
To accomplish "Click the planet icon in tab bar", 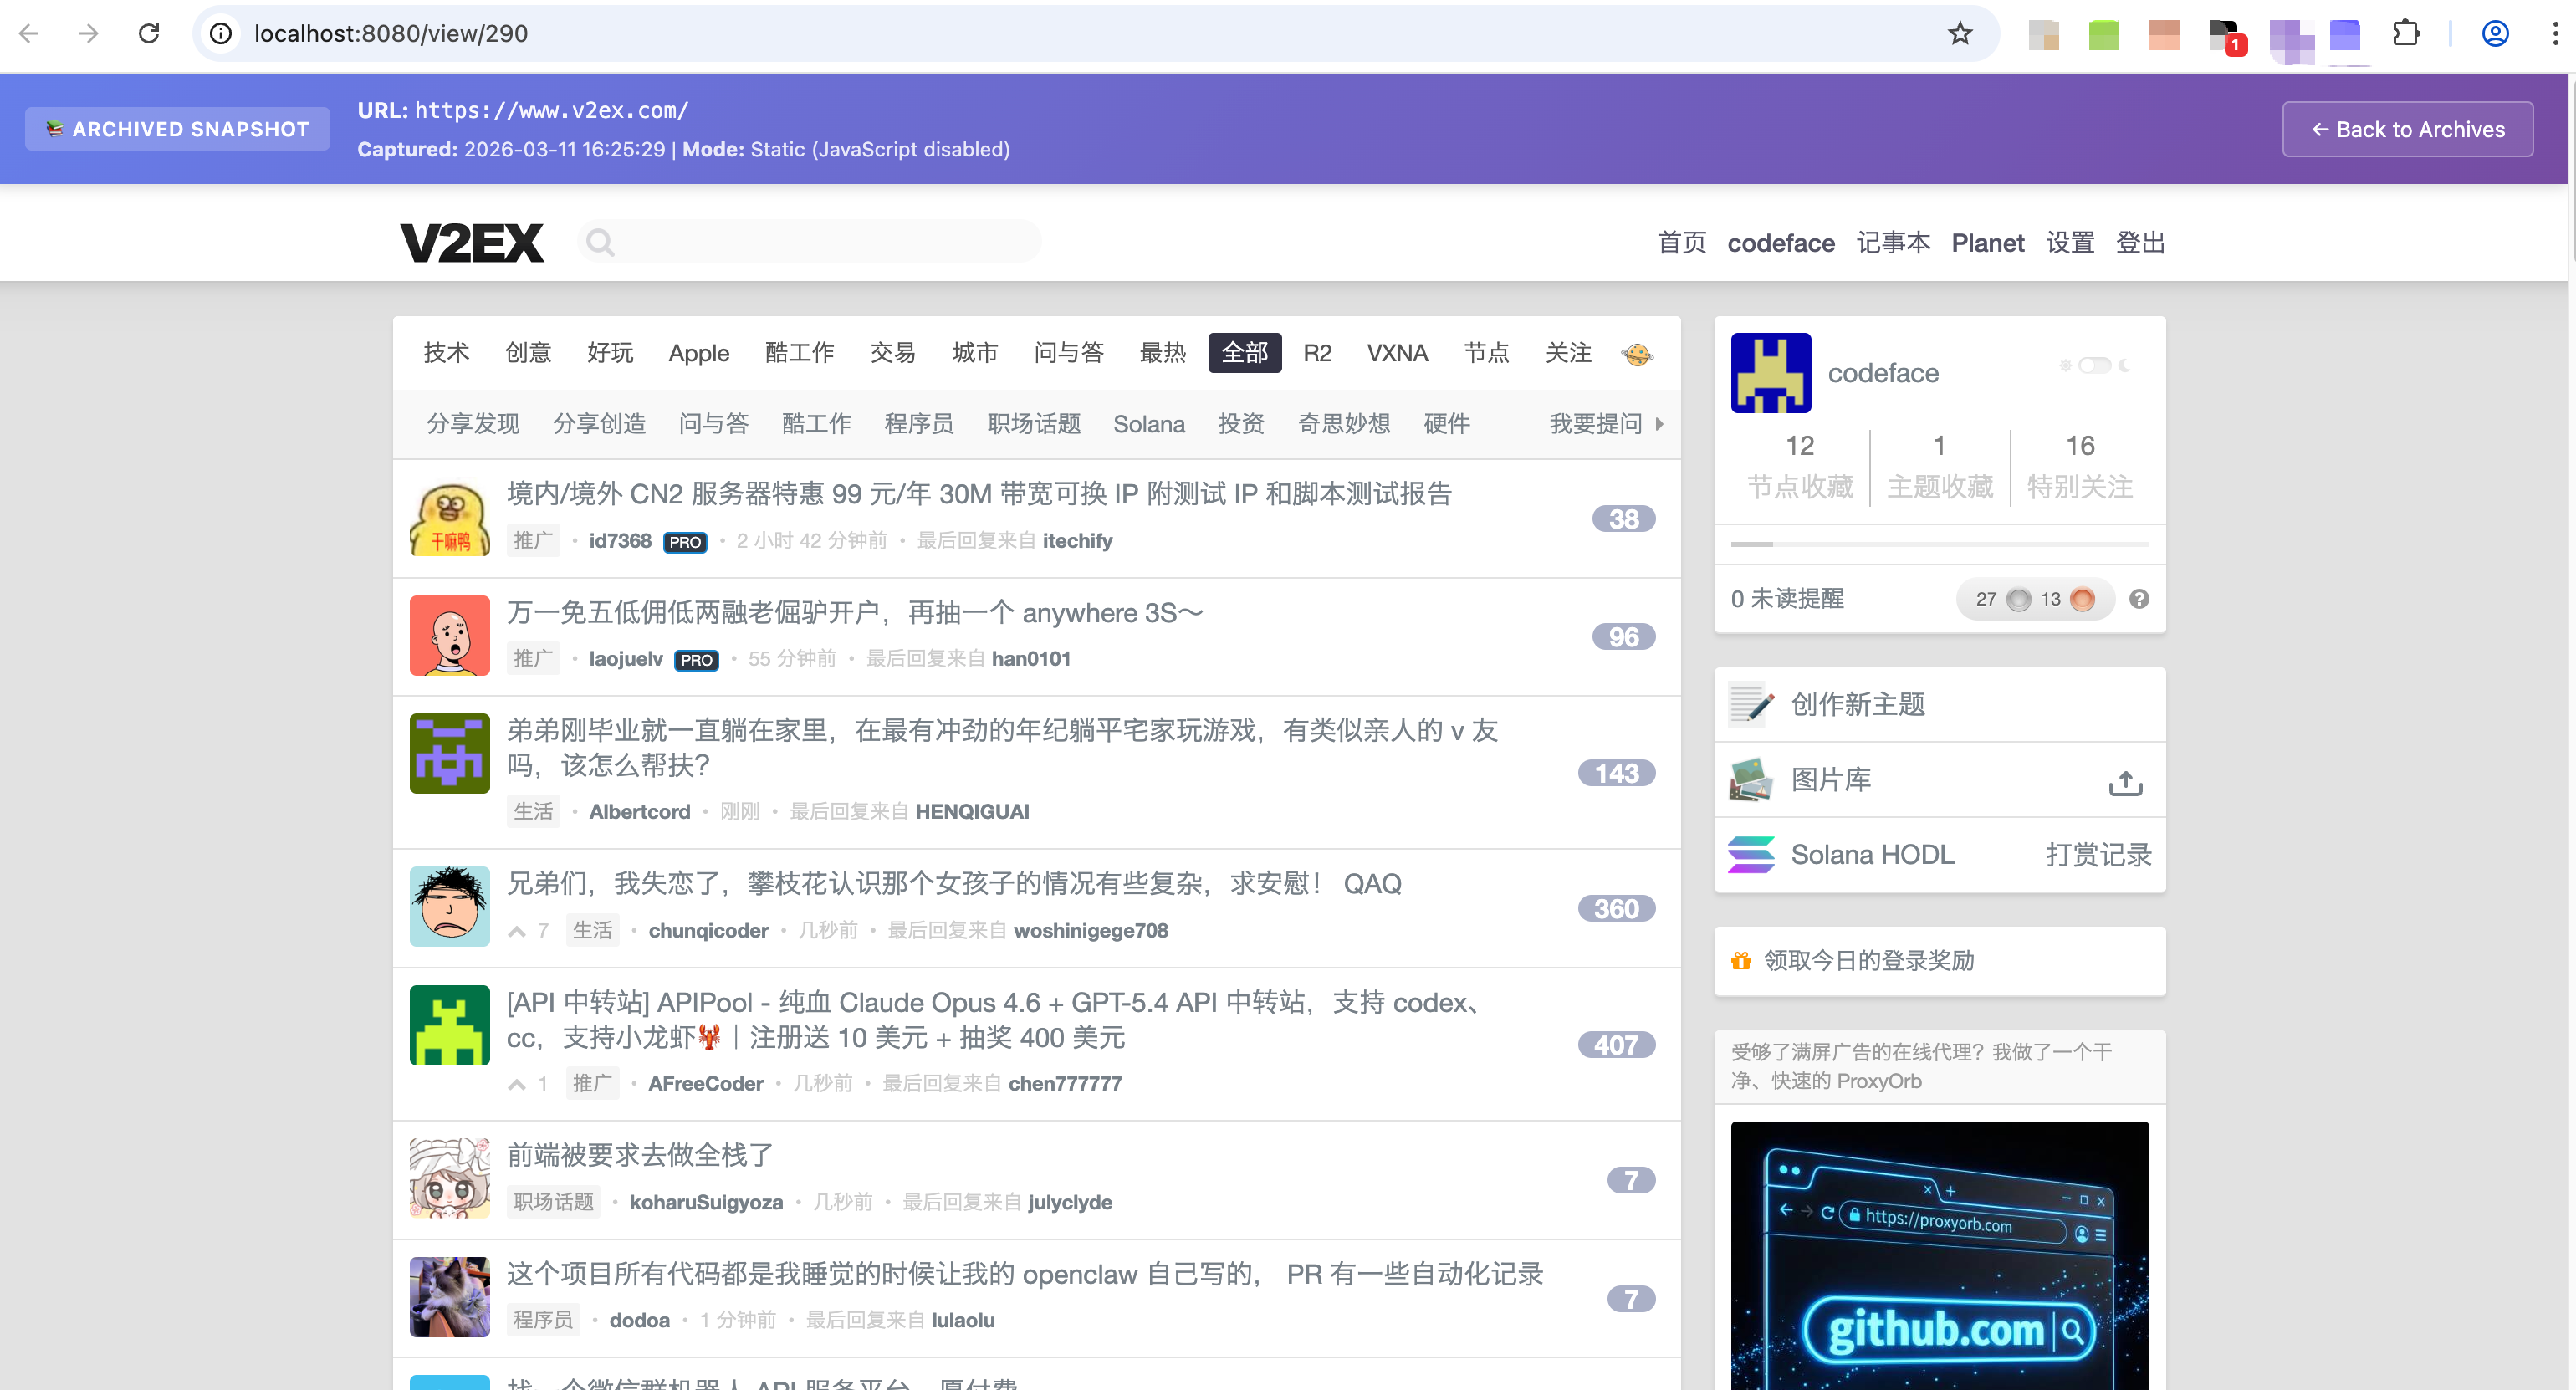I will pos(1637,354).
